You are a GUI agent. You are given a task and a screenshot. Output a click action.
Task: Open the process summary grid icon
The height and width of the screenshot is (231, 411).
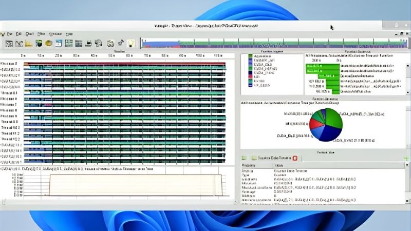click(x=69, y=44)
